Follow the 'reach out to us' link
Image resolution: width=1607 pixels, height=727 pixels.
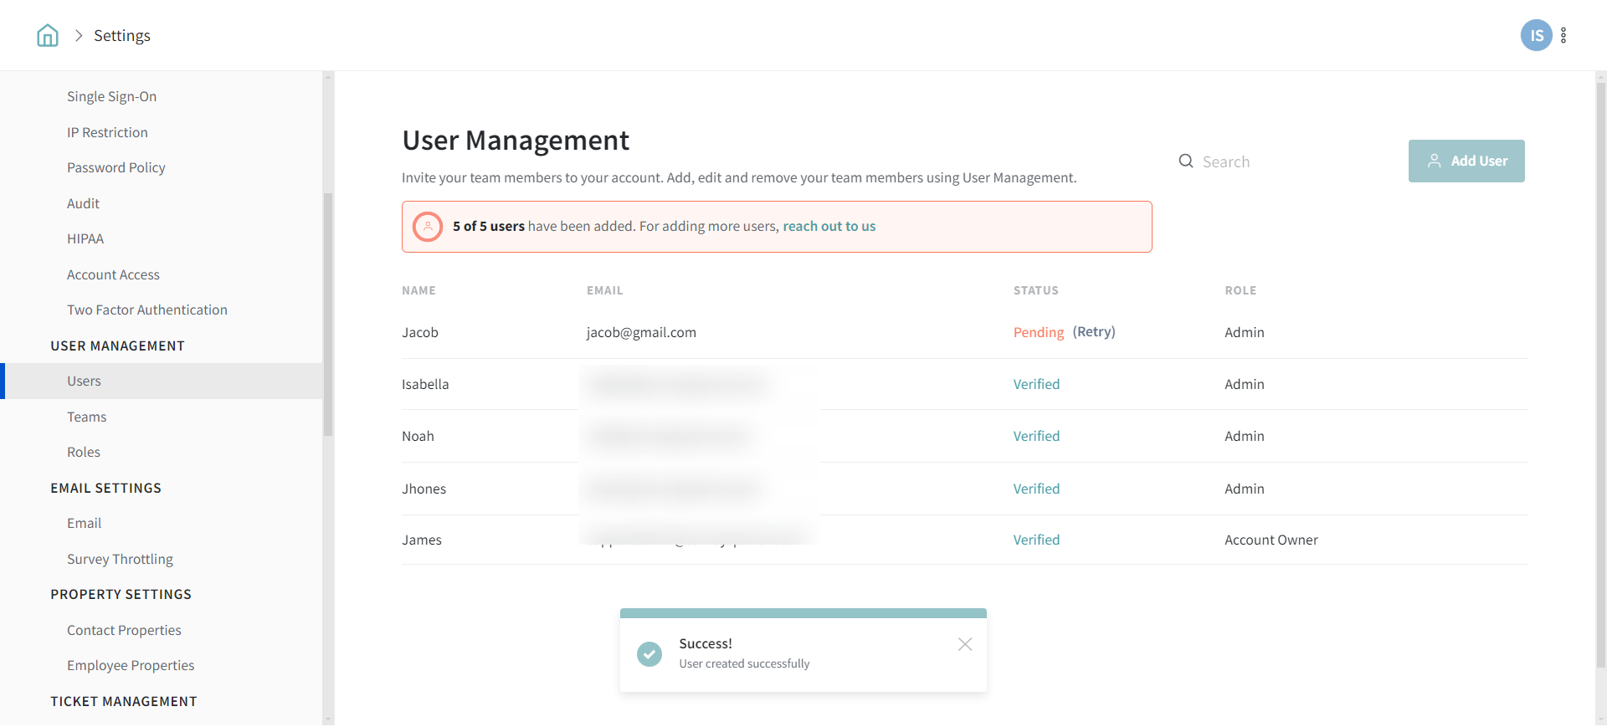click(829, 227)
